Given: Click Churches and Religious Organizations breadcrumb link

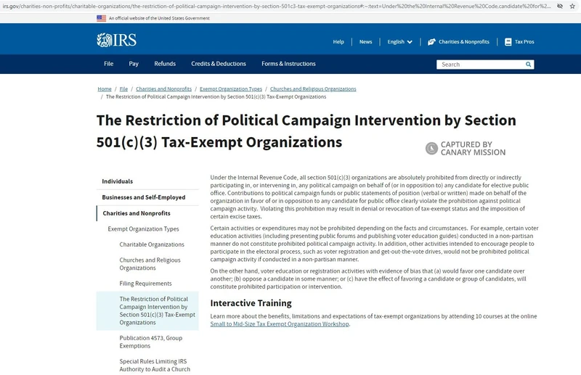Looking at the screenshot, I should (313, 88).
